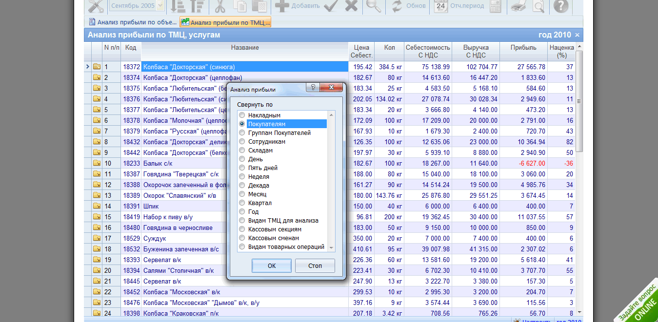The height and width of the screenshot is (322, 658).
Task: Select the Месяц radio option
Action: tap(242, 194)
